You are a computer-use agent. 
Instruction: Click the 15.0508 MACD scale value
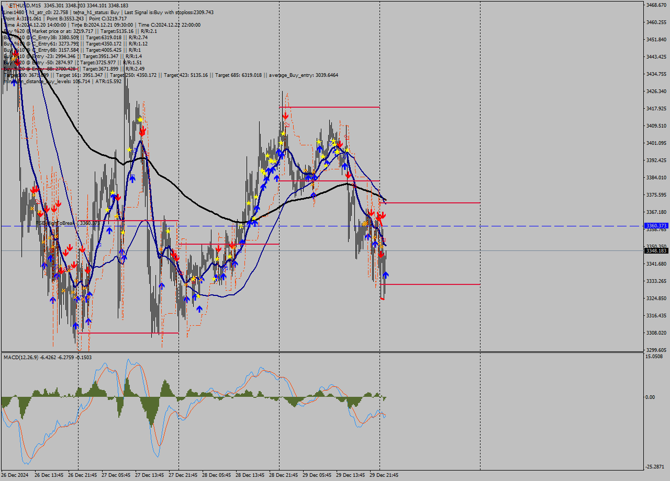(654, 357)
